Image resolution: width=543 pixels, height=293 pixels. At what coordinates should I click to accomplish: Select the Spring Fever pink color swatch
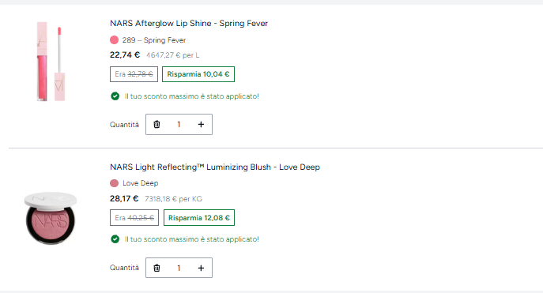(115, 40)
